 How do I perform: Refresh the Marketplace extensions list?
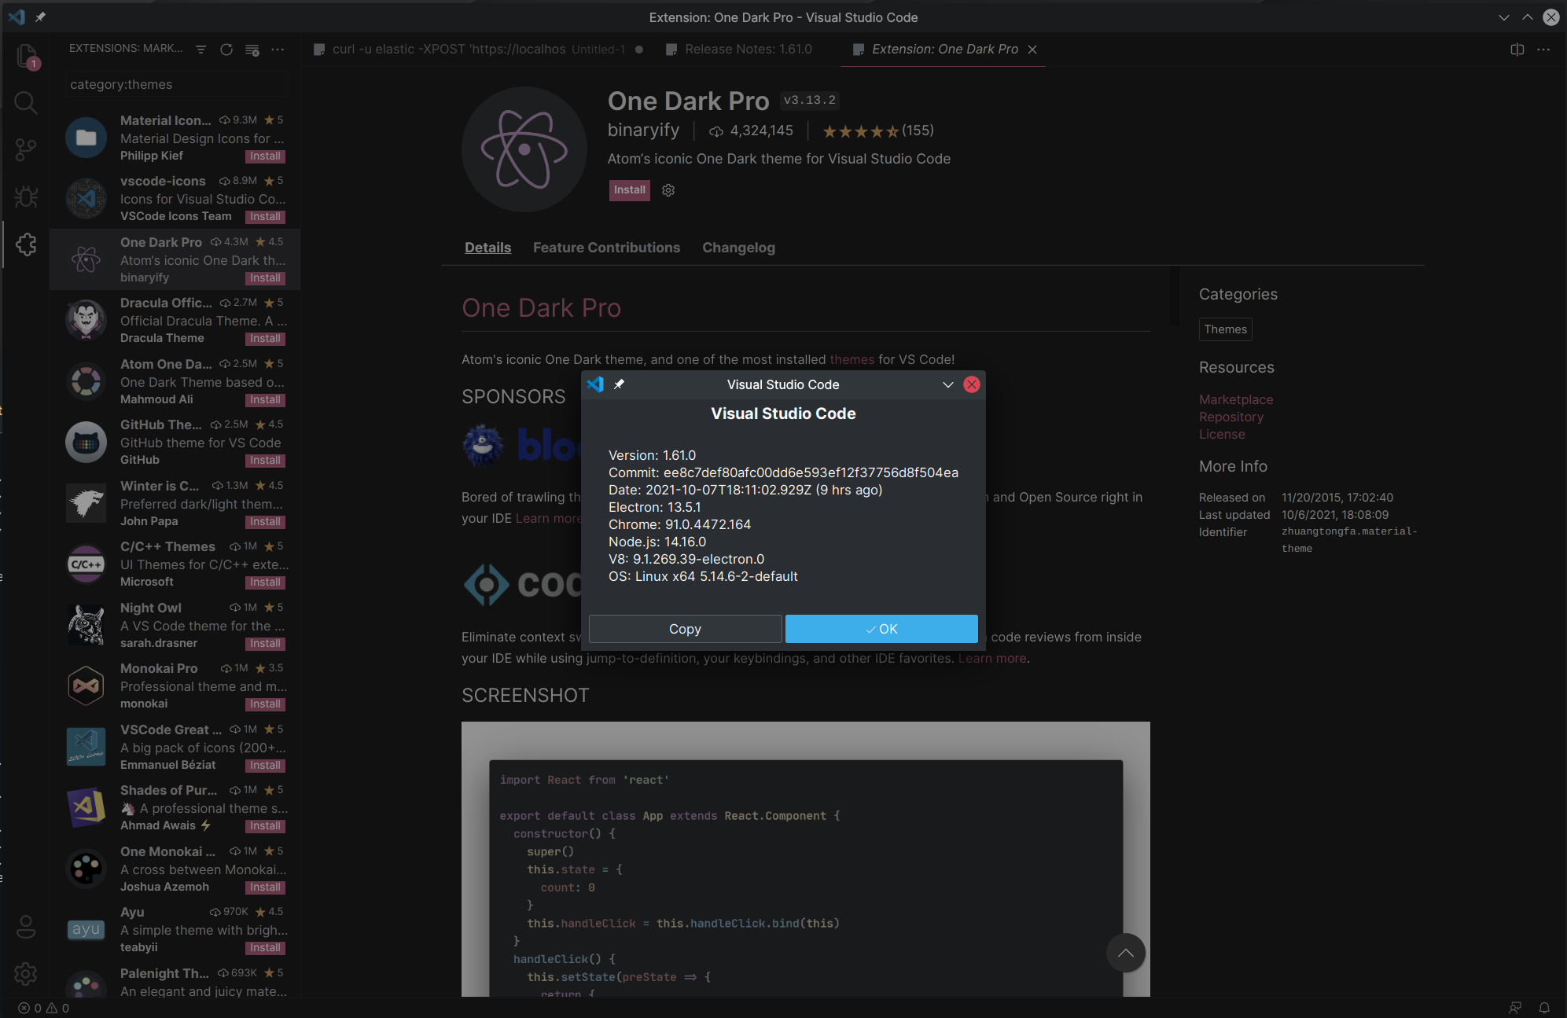click(x=226, y=49)
